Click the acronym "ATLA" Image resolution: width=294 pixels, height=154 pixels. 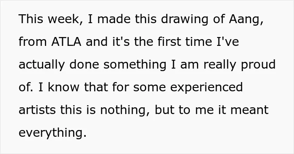(x=66, y=42)
